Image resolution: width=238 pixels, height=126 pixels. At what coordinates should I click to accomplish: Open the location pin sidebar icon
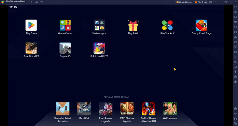tap(235, 72)
